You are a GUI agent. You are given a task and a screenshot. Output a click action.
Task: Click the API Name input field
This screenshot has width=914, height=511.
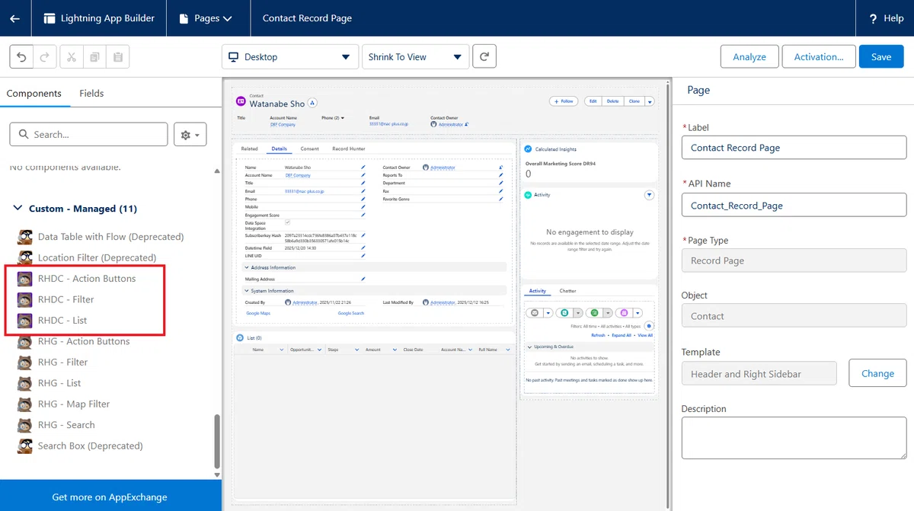click(x=794, y=206)
